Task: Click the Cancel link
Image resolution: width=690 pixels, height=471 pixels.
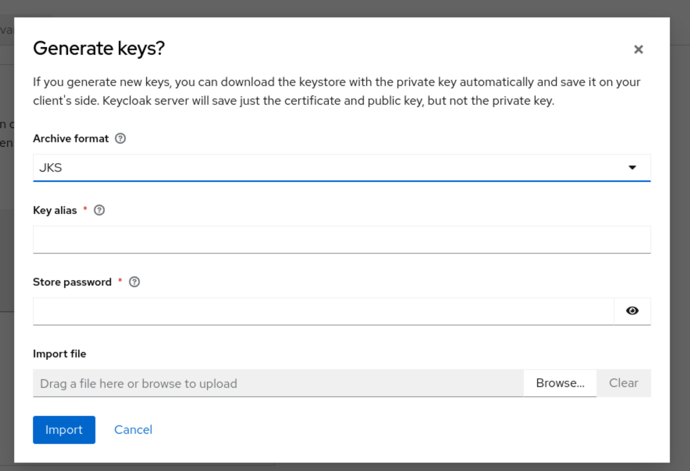Action: 133,430
